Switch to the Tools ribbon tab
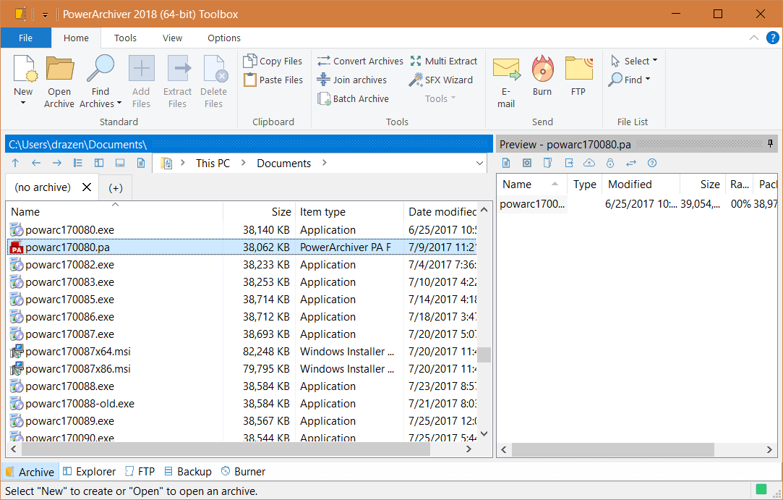The width and height of the screenshot is (783, 500). (125, 38)
